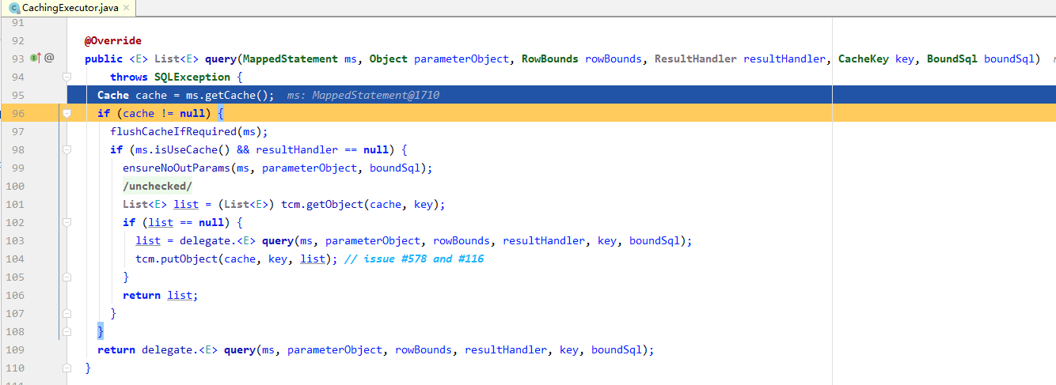Collapse the fold marker at line 102

point(67,222)
